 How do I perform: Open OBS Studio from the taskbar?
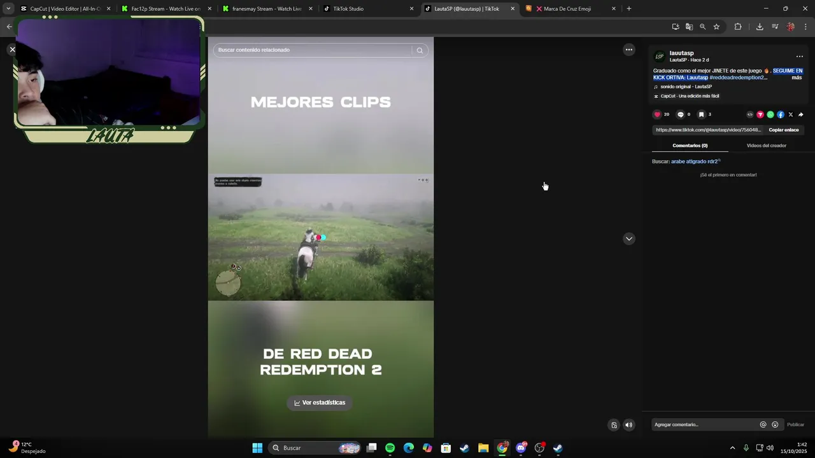[x=539, y=448]
